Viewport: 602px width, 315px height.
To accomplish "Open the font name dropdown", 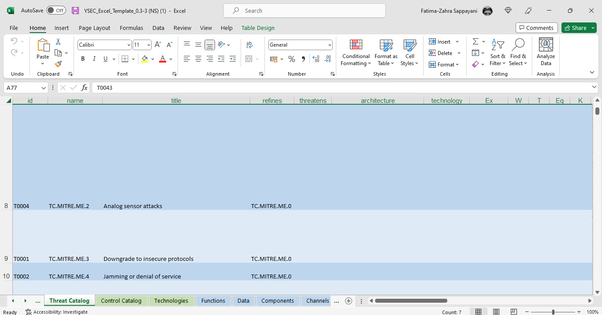I will tap(129, 45).
